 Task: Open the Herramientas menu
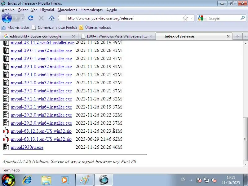(91, 10)
